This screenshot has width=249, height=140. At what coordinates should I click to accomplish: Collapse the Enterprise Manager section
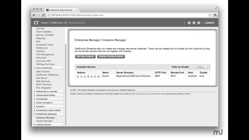pos(48,114)
